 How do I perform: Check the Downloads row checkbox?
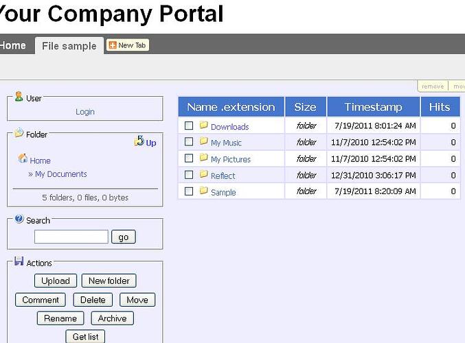189,126
